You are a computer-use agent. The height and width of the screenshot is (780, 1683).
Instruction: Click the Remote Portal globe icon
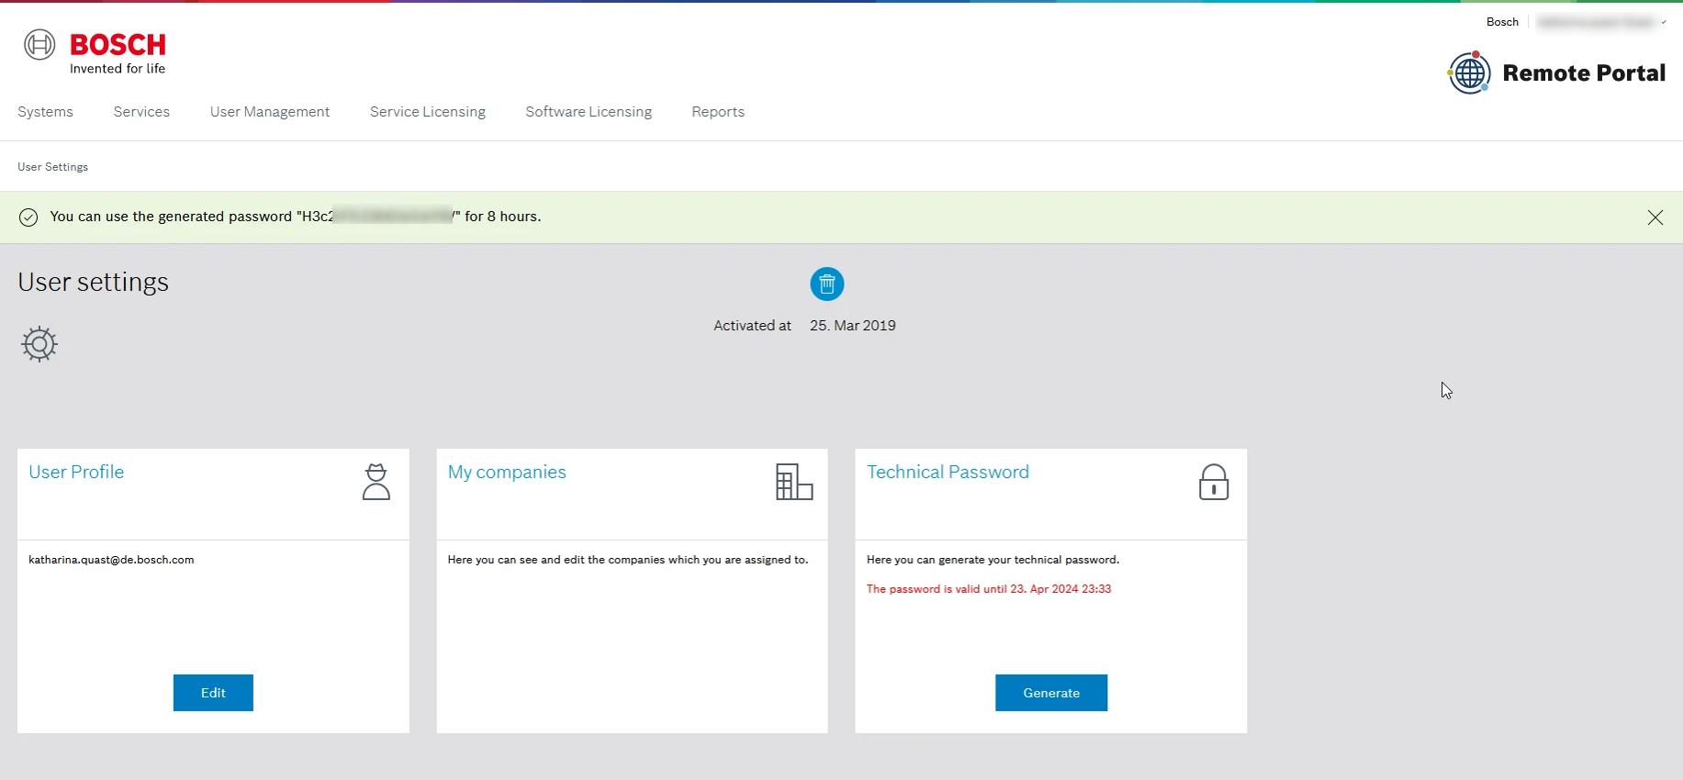point(1469,72)
